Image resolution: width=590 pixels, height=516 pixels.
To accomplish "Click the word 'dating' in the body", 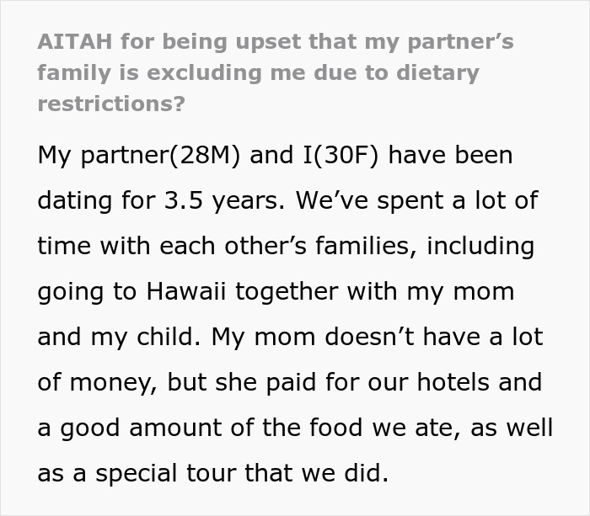I will coord(79,201).
